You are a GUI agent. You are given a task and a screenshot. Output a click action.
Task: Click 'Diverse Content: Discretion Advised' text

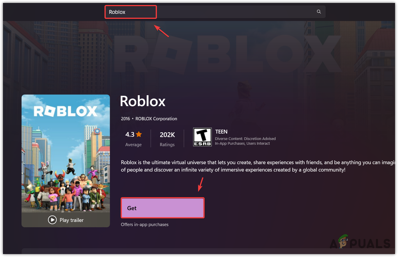[245, 139]
